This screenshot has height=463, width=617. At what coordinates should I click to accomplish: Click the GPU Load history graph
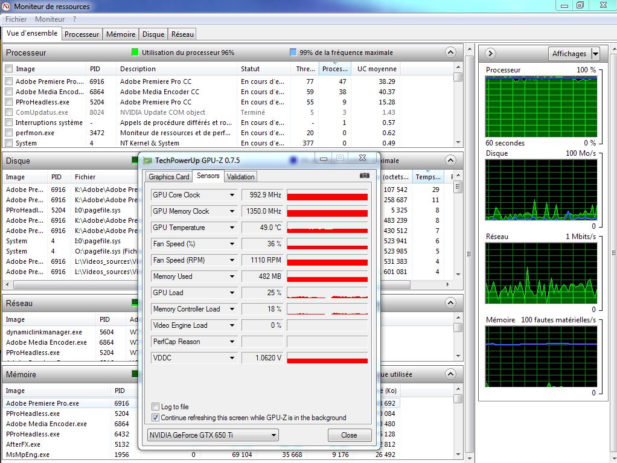[327, 293]
